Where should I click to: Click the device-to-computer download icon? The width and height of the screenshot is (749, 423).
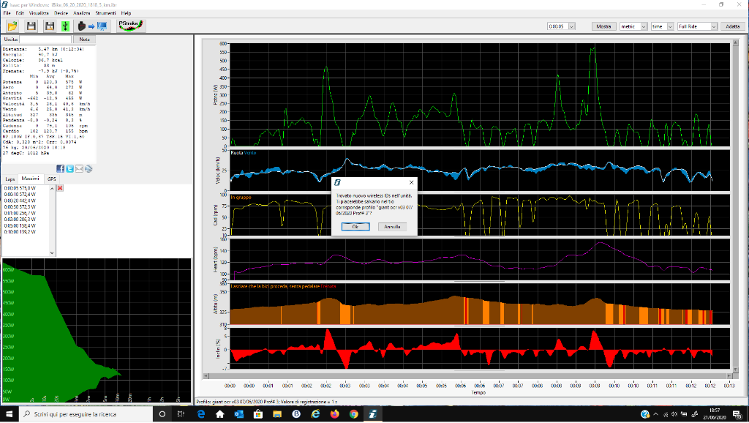coord(92,26)
